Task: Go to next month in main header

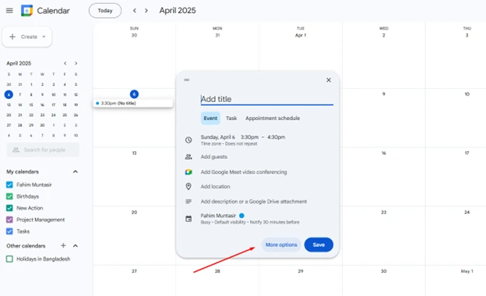Action: [x=146, y=11]
